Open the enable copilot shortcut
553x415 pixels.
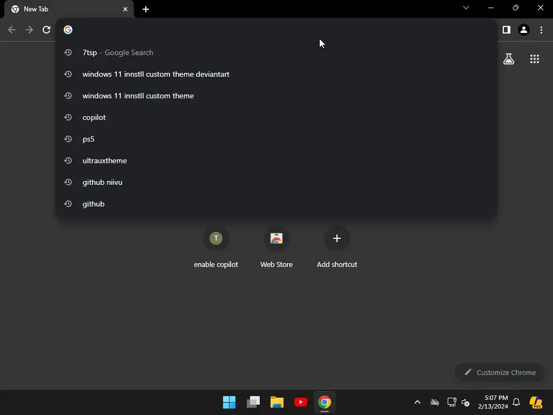(216, 247)
